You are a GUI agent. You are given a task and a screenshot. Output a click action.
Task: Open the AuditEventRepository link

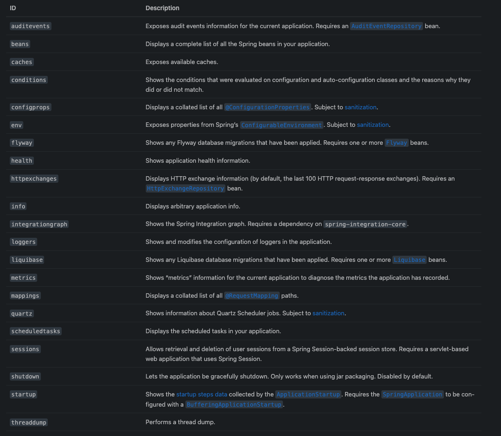click(386, 26)
